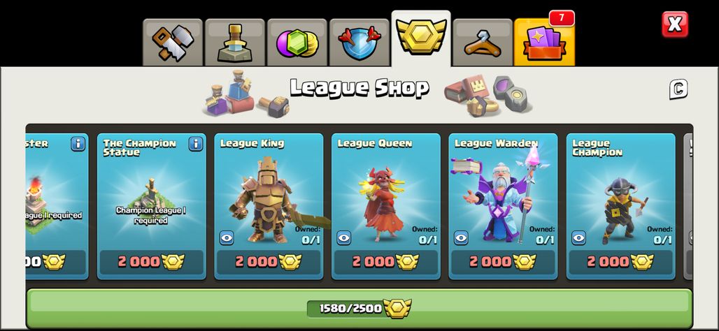This screenshot has height=331, width=719.
Task: Switch to the potion trap tab
Action: coord(235,43)
